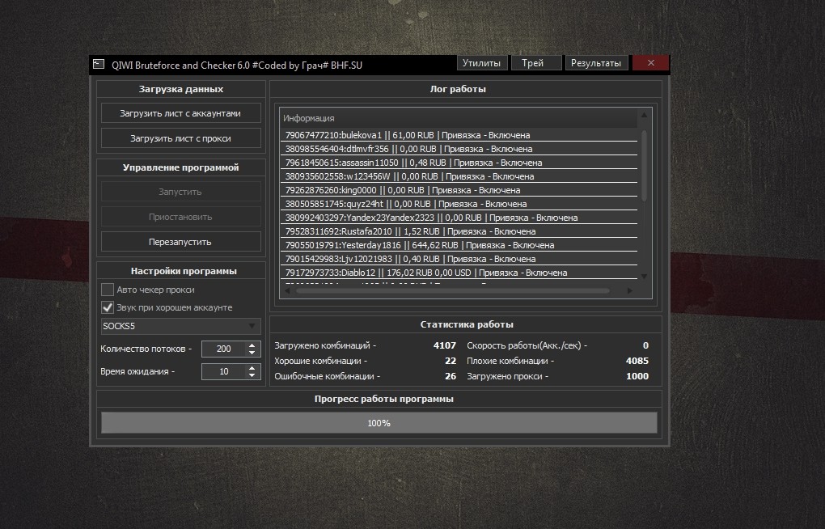
Task: Click the Лог работы panel heading
Action: 458,89
